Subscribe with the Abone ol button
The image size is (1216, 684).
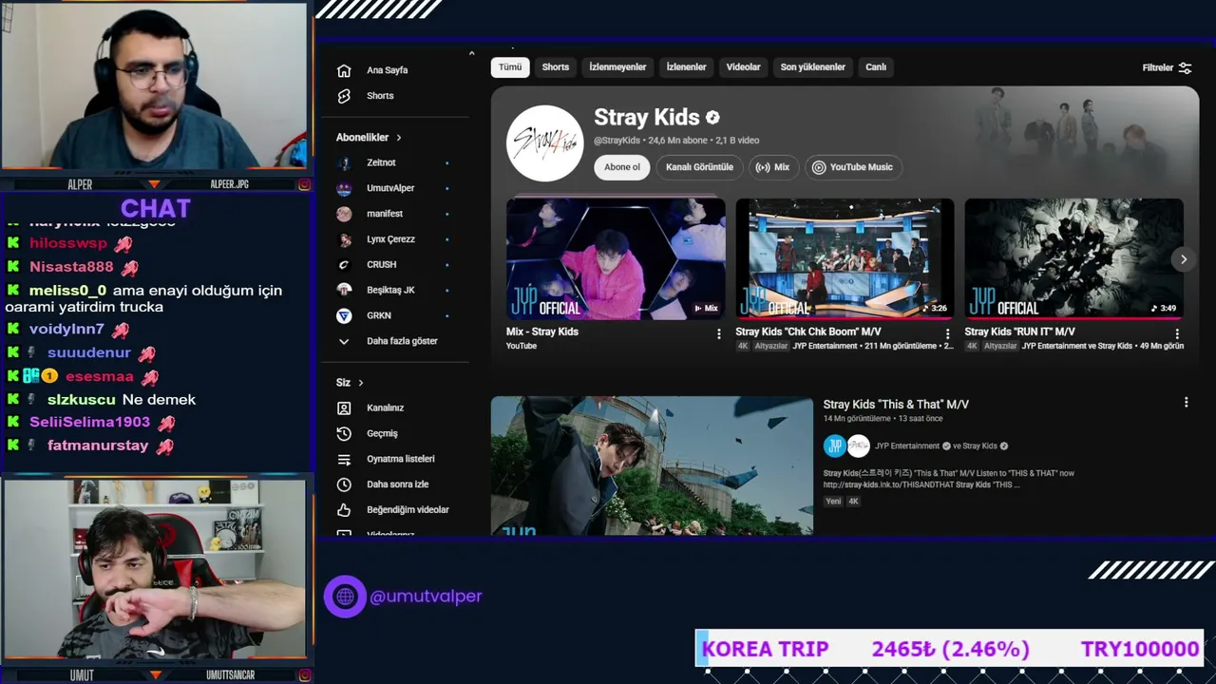(622, 167)
